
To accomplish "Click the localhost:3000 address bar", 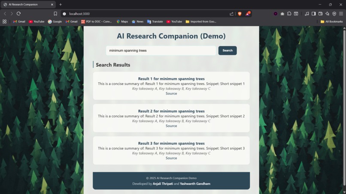I will [146, 14].
